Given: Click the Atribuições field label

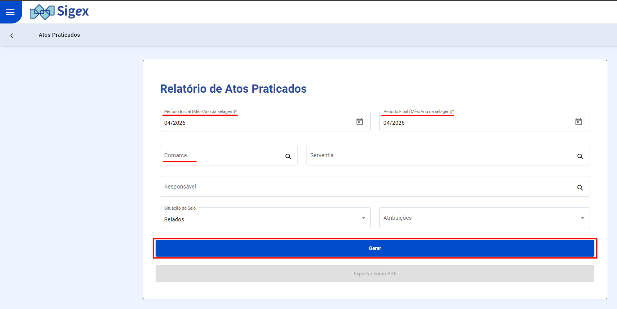Looking at the screenshot, I should (397, 218).
